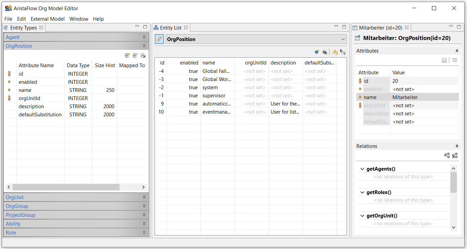Expand the Role entity type section

[144, 232]
